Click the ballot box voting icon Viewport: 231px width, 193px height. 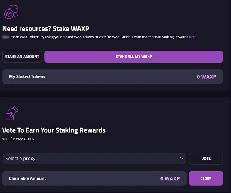pyautogui.click(x=11, y=113)
